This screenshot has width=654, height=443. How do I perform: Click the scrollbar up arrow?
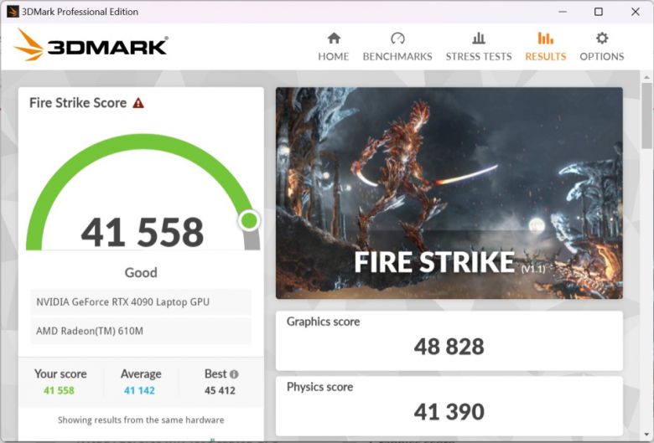point(646,76)
